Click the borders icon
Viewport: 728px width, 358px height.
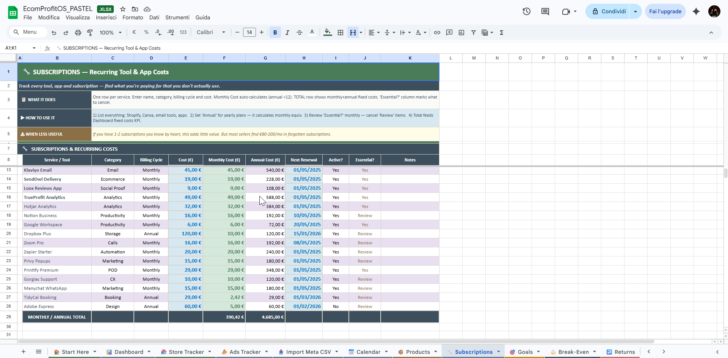[x=340, y=33]
